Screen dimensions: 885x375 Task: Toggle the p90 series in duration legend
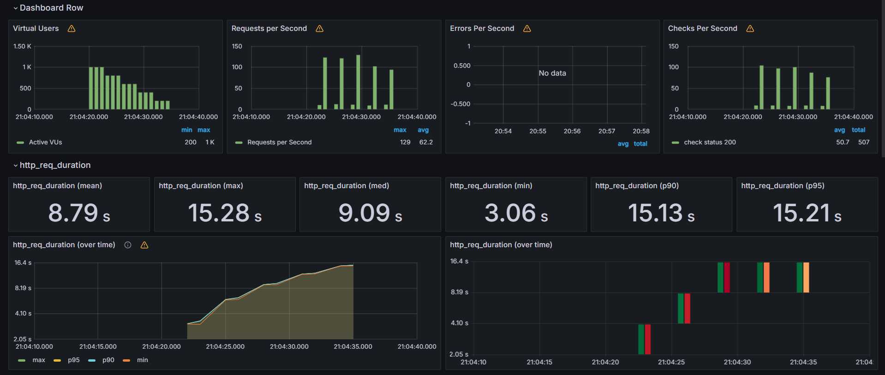[x=108, y=360]
